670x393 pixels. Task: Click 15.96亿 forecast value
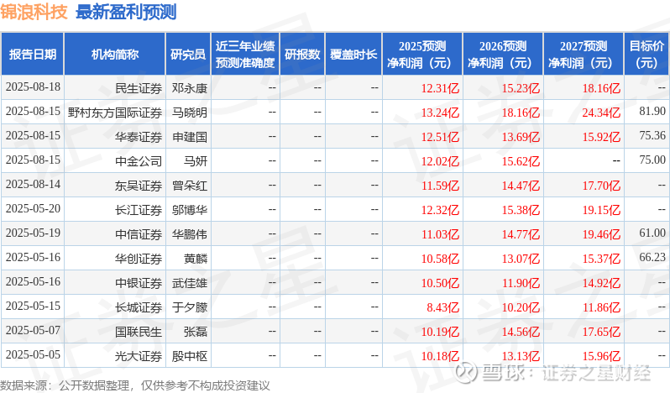601,356
